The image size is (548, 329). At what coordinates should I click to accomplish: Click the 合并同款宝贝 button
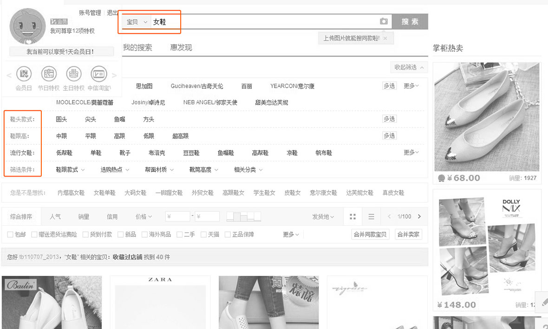pyautogui.click(x=370, y=234)
